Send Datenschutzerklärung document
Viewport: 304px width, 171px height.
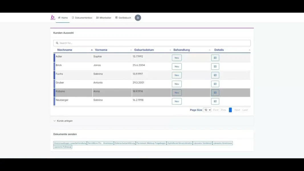125,143
